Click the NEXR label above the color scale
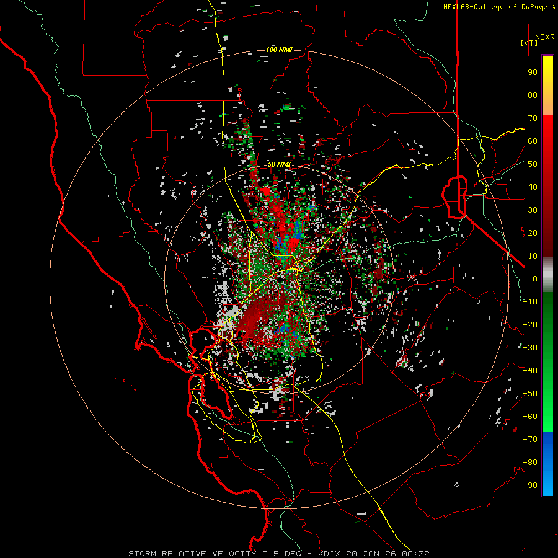Screen dimensions: 558x558 (545, 37)
